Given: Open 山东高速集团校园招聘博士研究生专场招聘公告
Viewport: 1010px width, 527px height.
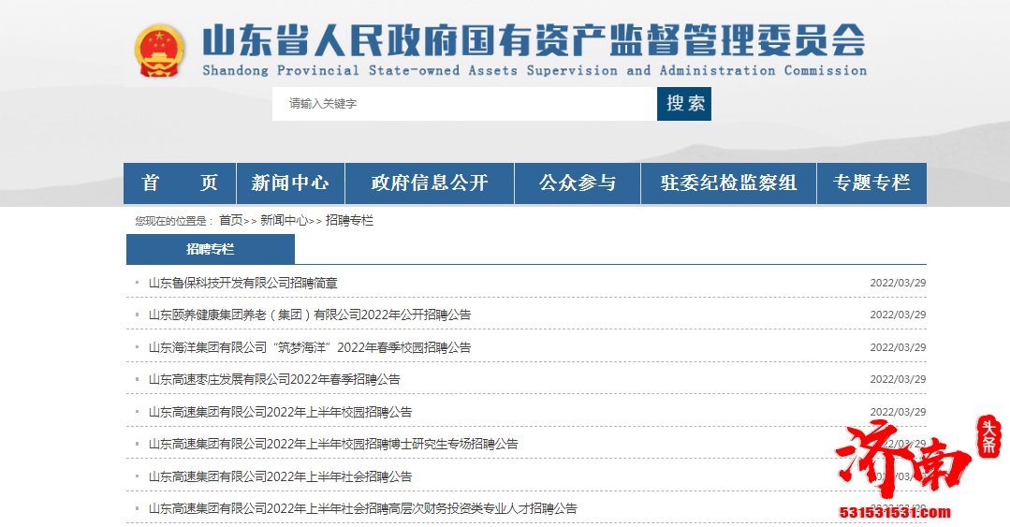Looking at the screenshot, I should (x=333, y=444).
